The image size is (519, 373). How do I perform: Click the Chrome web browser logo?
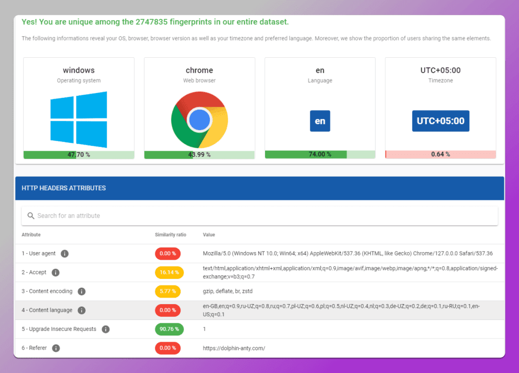point(199,119)
